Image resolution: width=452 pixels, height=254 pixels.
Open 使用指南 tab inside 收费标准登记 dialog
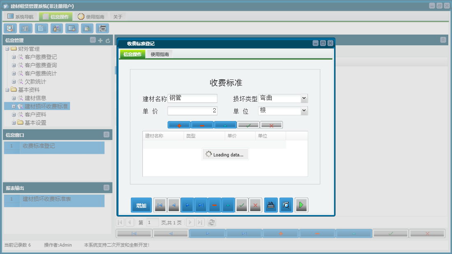(x=160, y=54)
